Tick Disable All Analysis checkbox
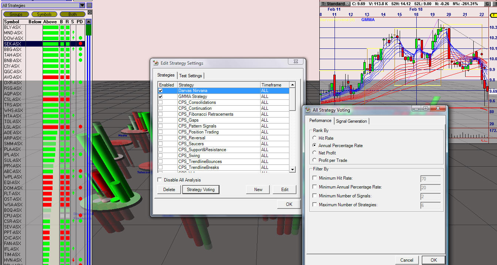 pyautogui.click(x=159, y=180)
